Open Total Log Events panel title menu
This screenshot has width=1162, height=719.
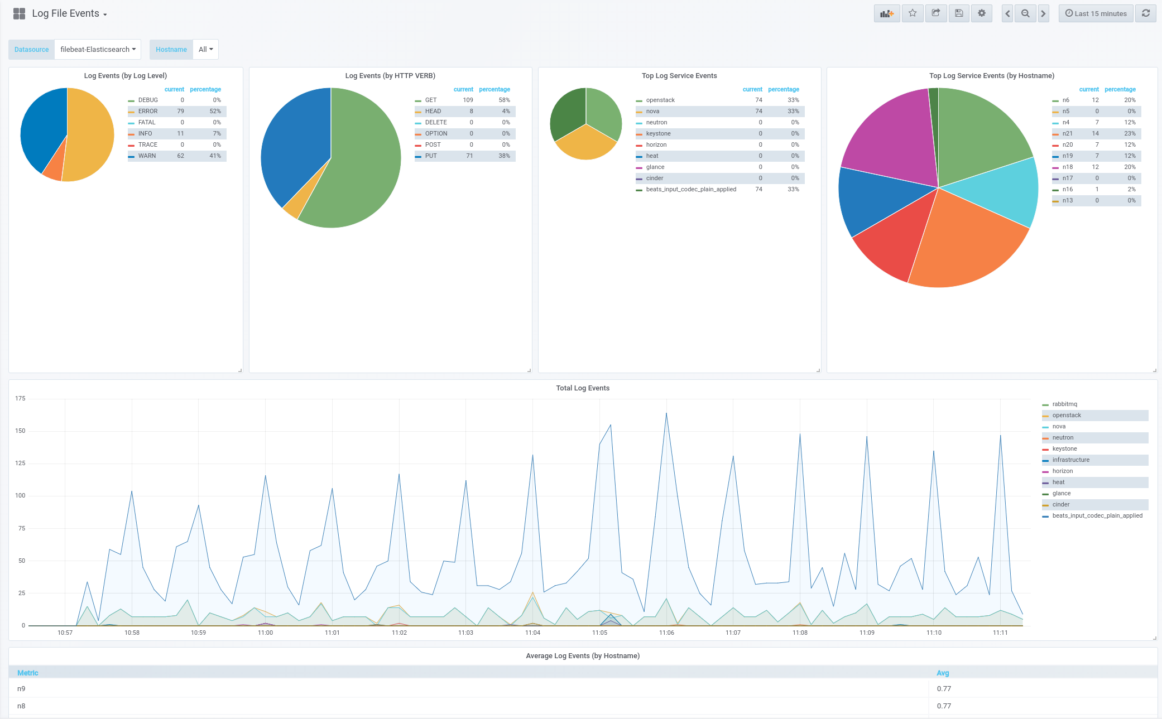coord(582,388)
